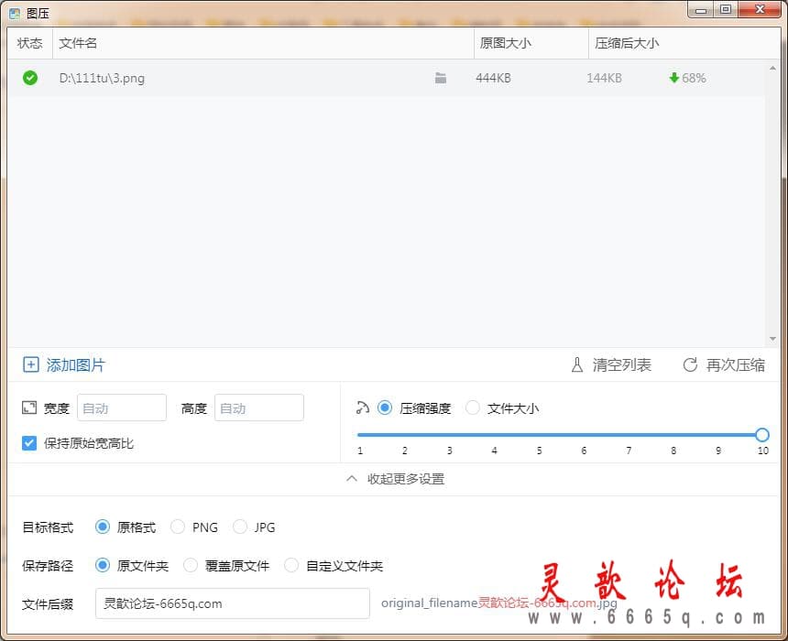Select 原文件夹 save path option
The image size is (788, 641).
[102, 565]
